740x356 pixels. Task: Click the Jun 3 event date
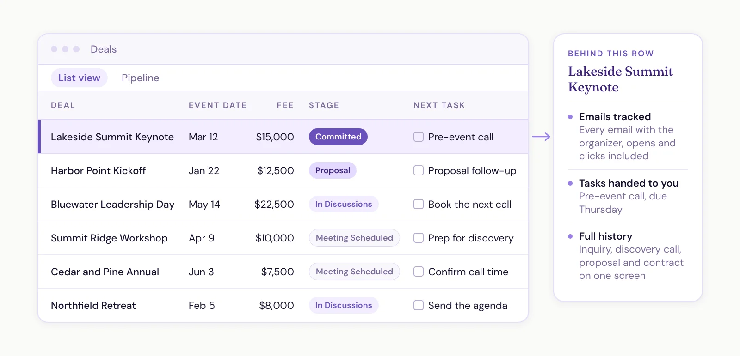201,272
